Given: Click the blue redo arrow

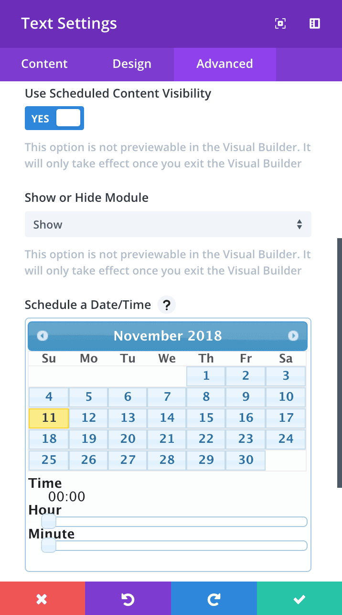Looking at the screenshot, I should click(x=214, y=598).
